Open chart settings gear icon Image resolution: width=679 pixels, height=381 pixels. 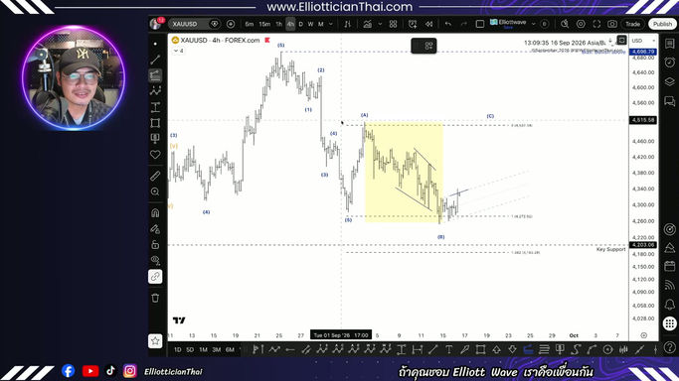click(x=581, y=24)
